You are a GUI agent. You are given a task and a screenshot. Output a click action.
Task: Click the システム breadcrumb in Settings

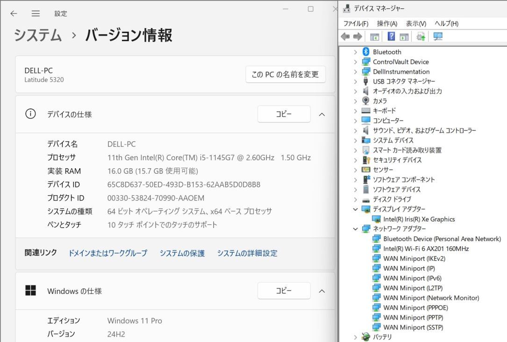click(37, 35)
